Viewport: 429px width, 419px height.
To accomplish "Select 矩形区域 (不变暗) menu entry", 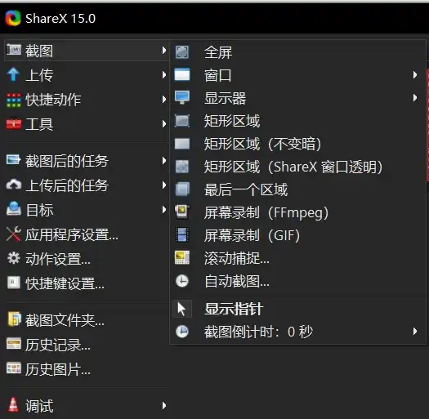I will coord(298,144).
